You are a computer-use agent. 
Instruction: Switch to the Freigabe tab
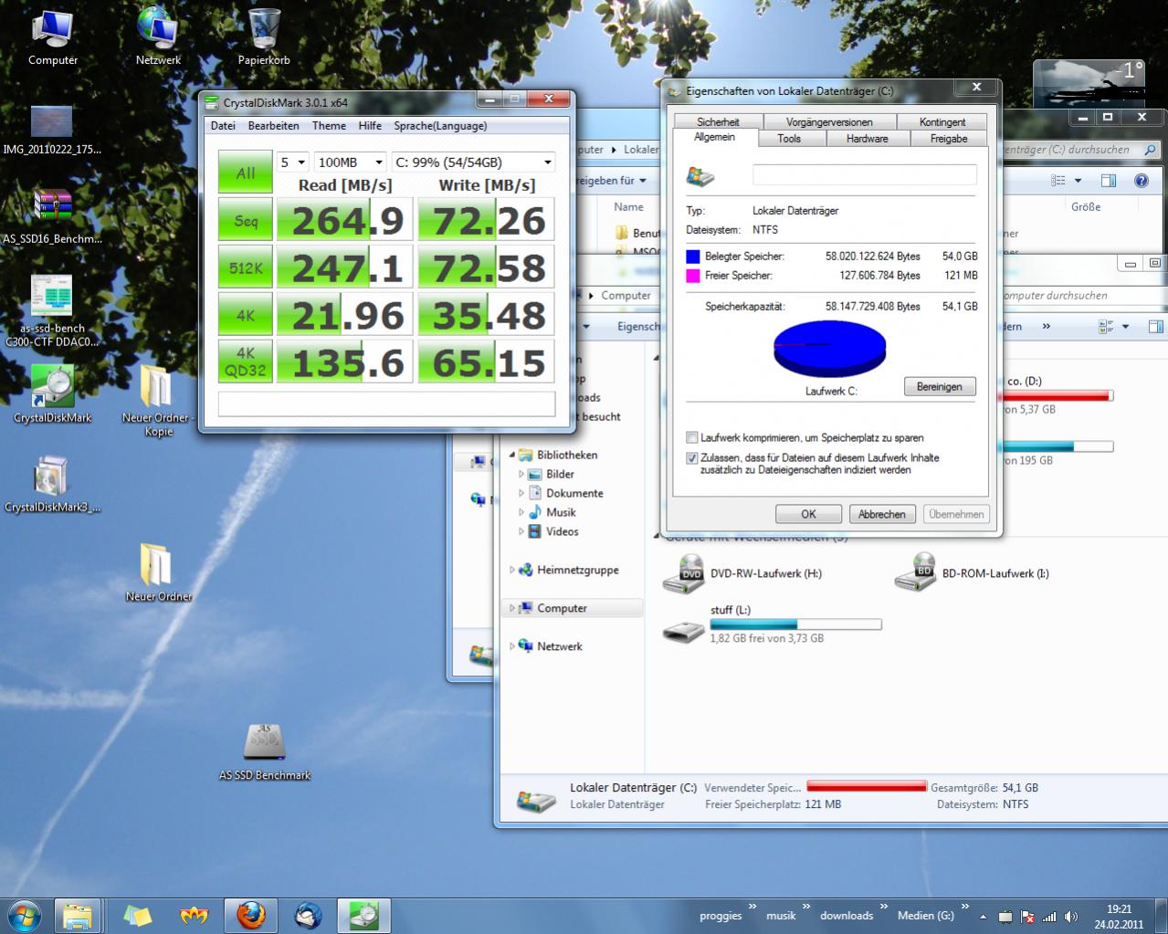949,139
